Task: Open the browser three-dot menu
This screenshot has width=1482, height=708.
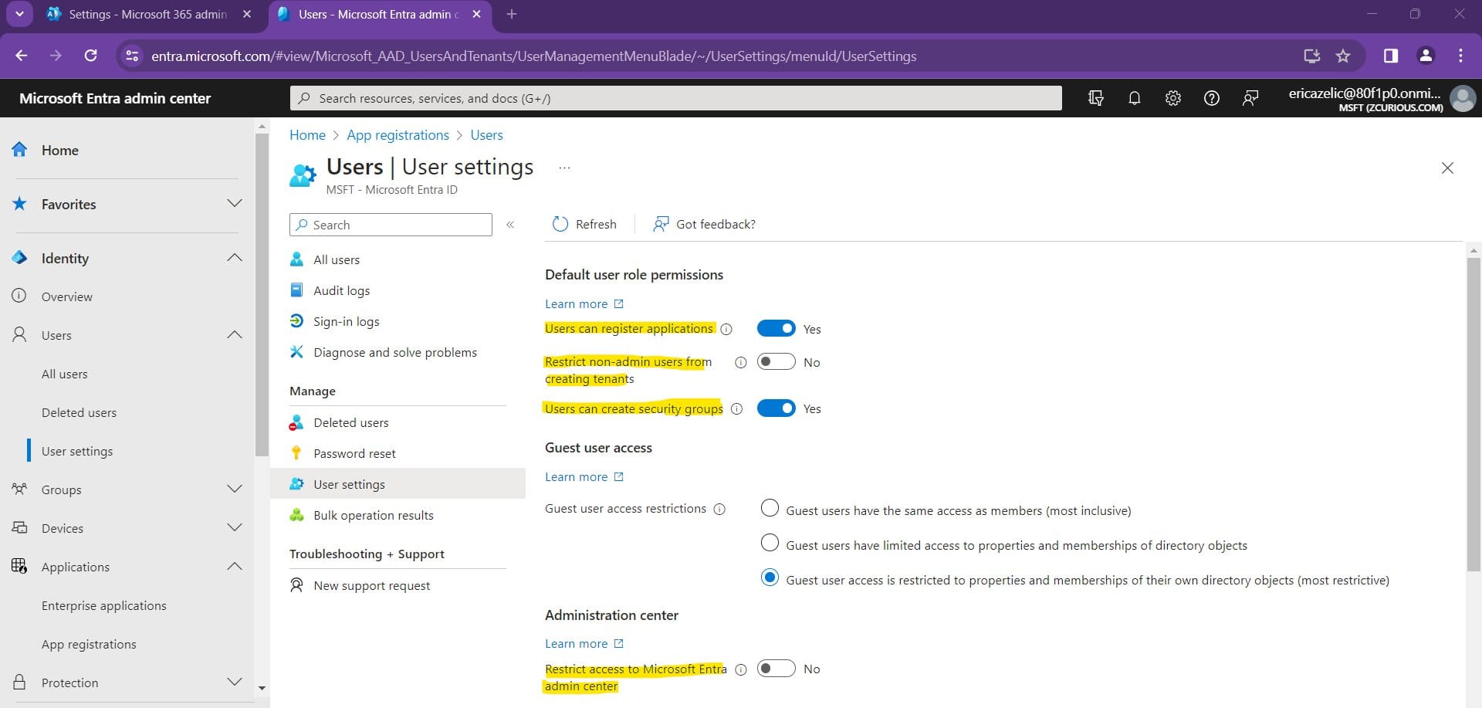Action: [1460, 56]
